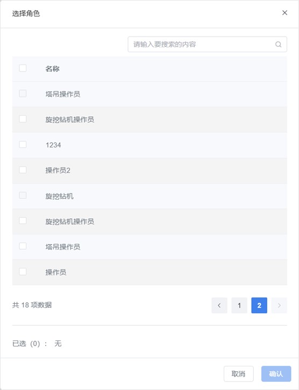This screenshot has height=390, width=299.
Task: Close the 选择角色 dialog
Action: pos(285,13)
